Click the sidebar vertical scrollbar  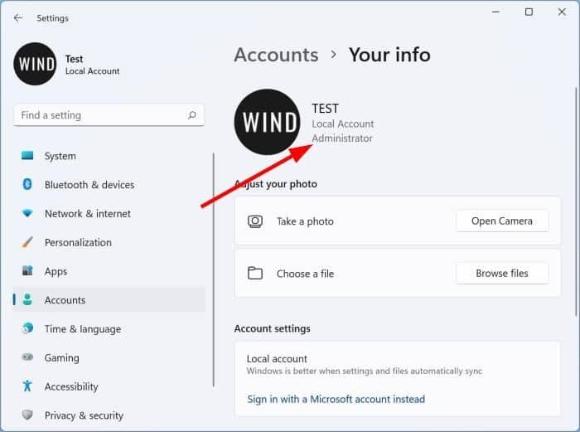click(214, 269)
